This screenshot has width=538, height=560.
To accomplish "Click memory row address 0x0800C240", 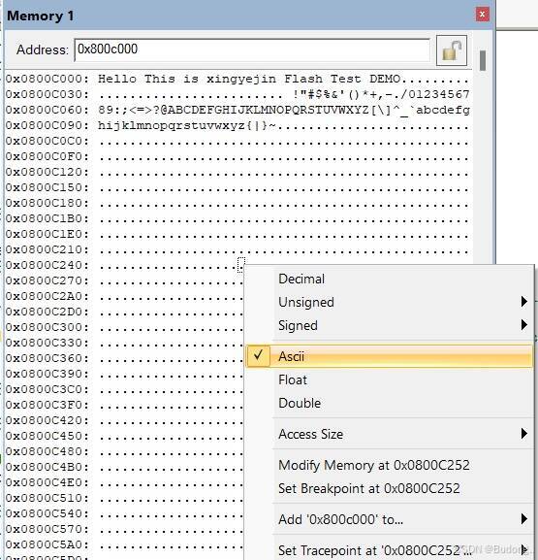I will [x=47, y=265].
